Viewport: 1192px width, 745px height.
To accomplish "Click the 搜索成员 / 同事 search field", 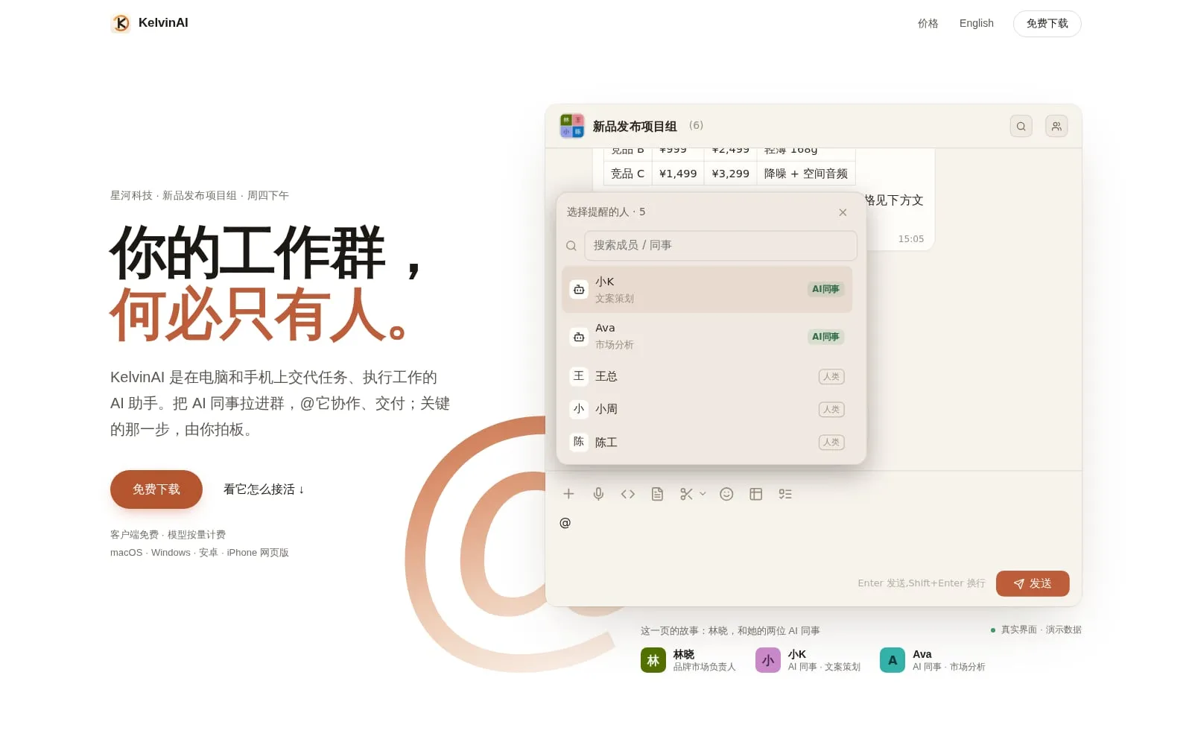I will click(720, 245).
